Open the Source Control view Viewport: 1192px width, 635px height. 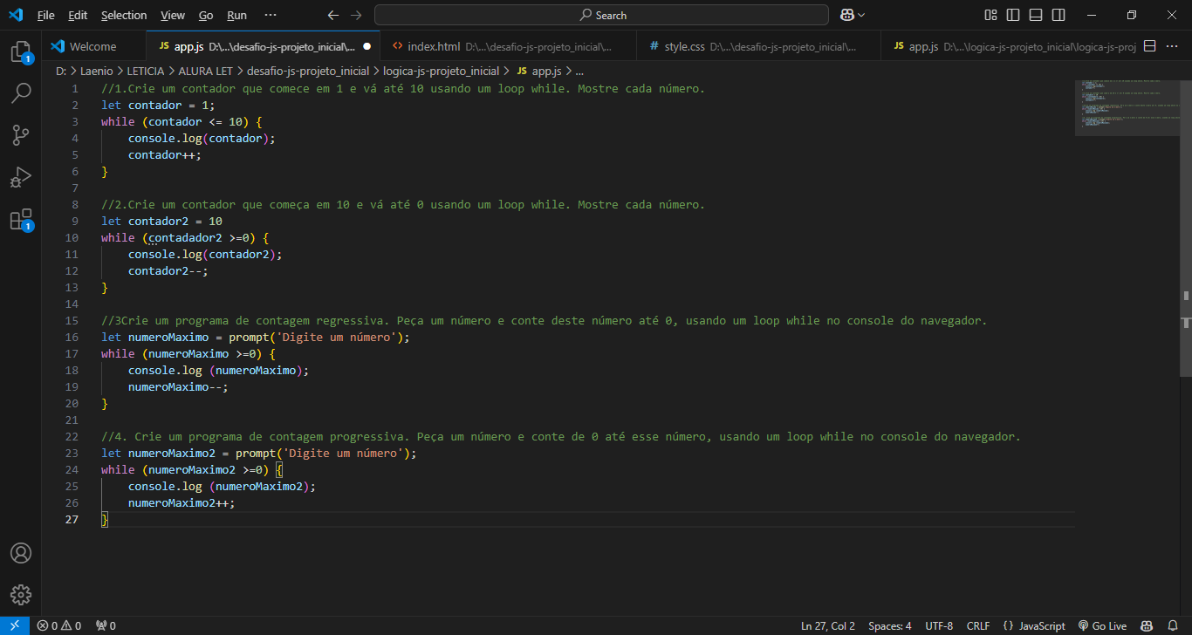coord(21,134)
